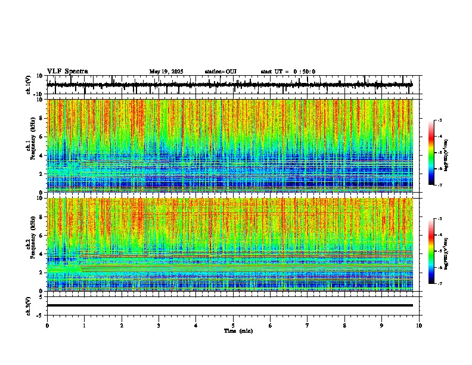This screenshot has height=365, width=472.
Task: Click the "1" tick on the time axis
Action: pyautogui.click(x=85, y=326)
